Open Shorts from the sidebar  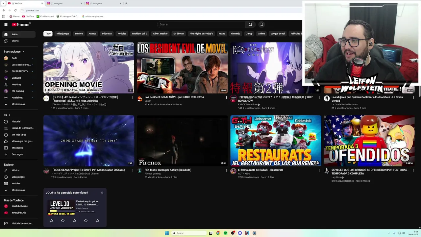coord(18,41)
